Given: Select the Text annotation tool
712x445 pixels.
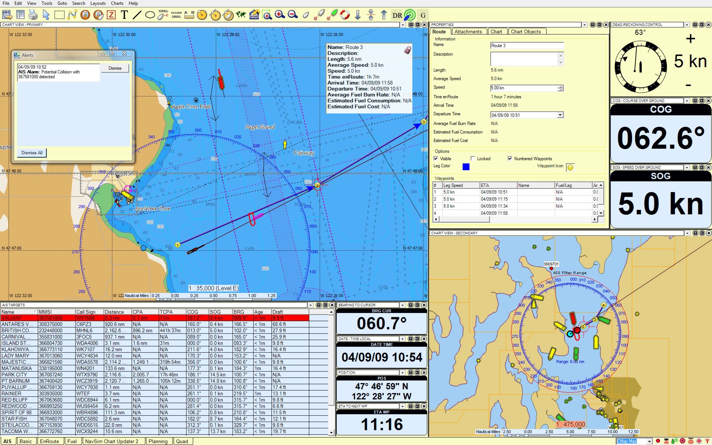Looking at the screenshot, I should point(124,15).
